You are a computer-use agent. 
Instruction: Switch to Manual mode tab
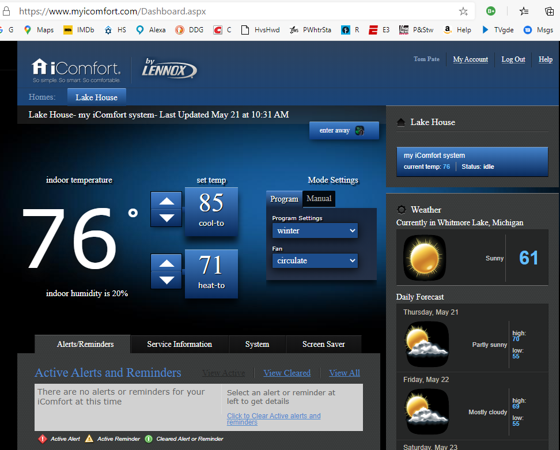point(319,199)
